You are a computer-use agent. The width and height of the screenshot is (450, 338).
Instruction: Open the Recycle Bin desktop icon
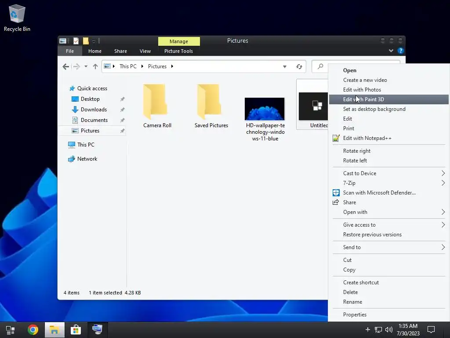pyautogui.click(x=17, y=18)
